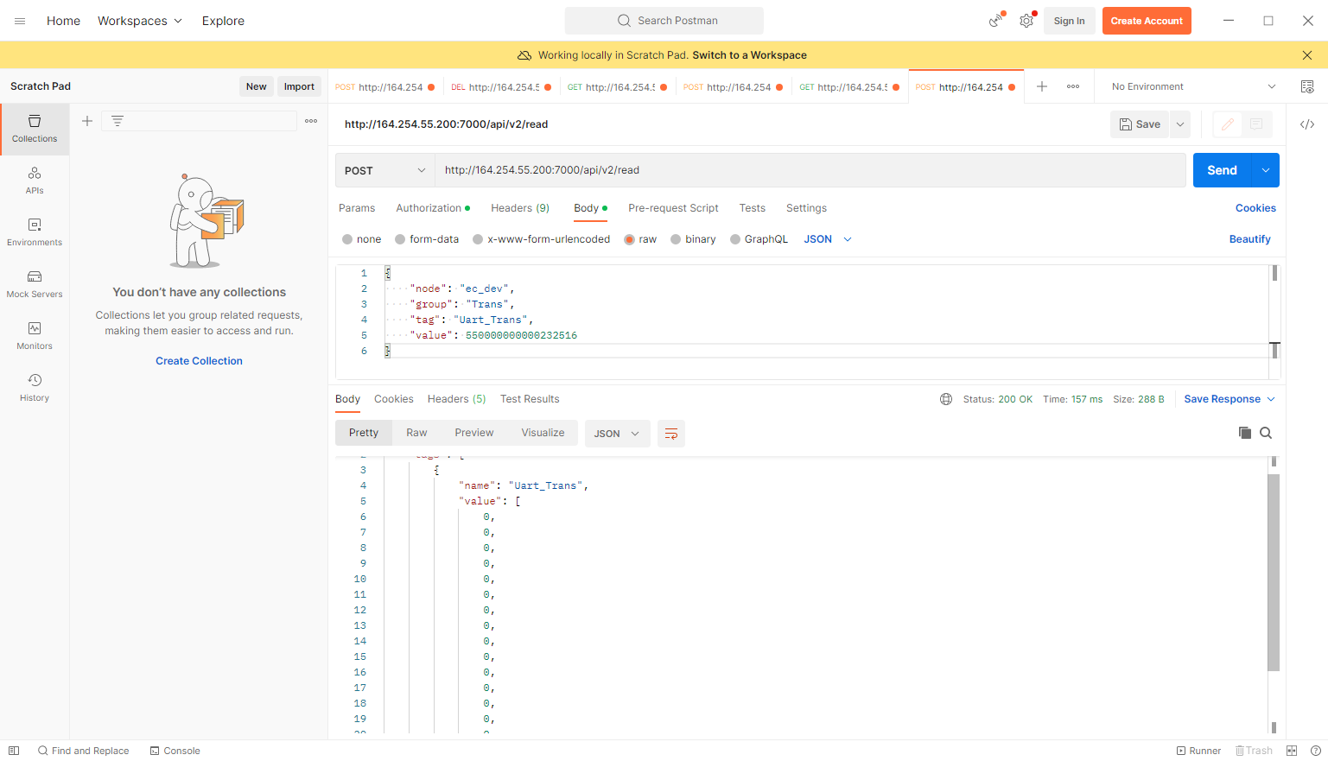Click the blue Send button
Image resolution: width=1328 pixels, height=761 pixels.
point(1223,170)
